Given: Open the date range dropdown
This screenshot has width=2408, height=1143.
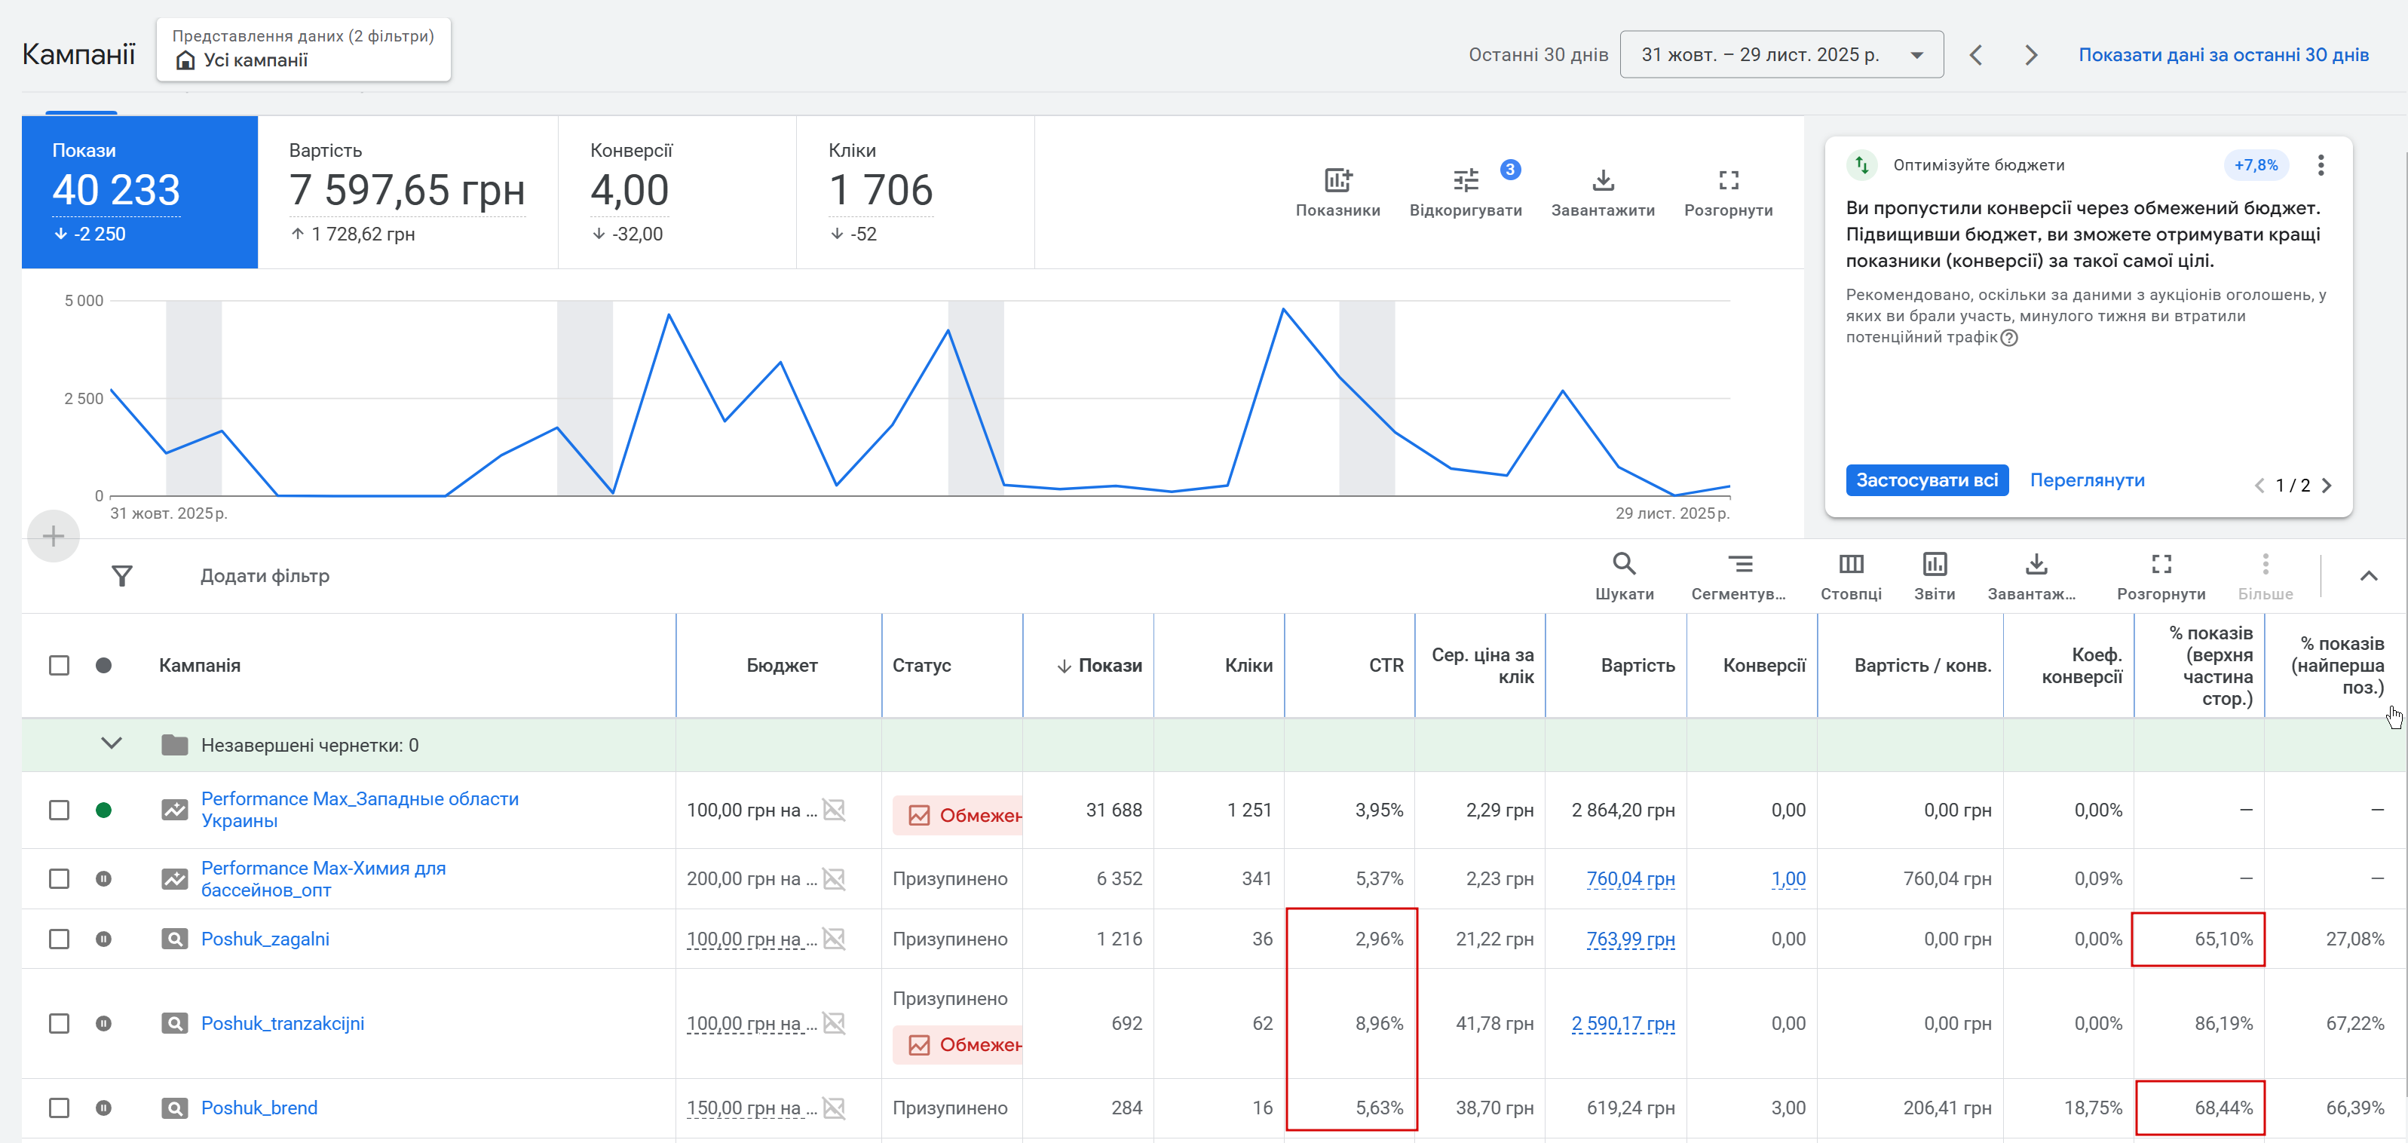Looking at the screenshot, I should coord(1781,55).
